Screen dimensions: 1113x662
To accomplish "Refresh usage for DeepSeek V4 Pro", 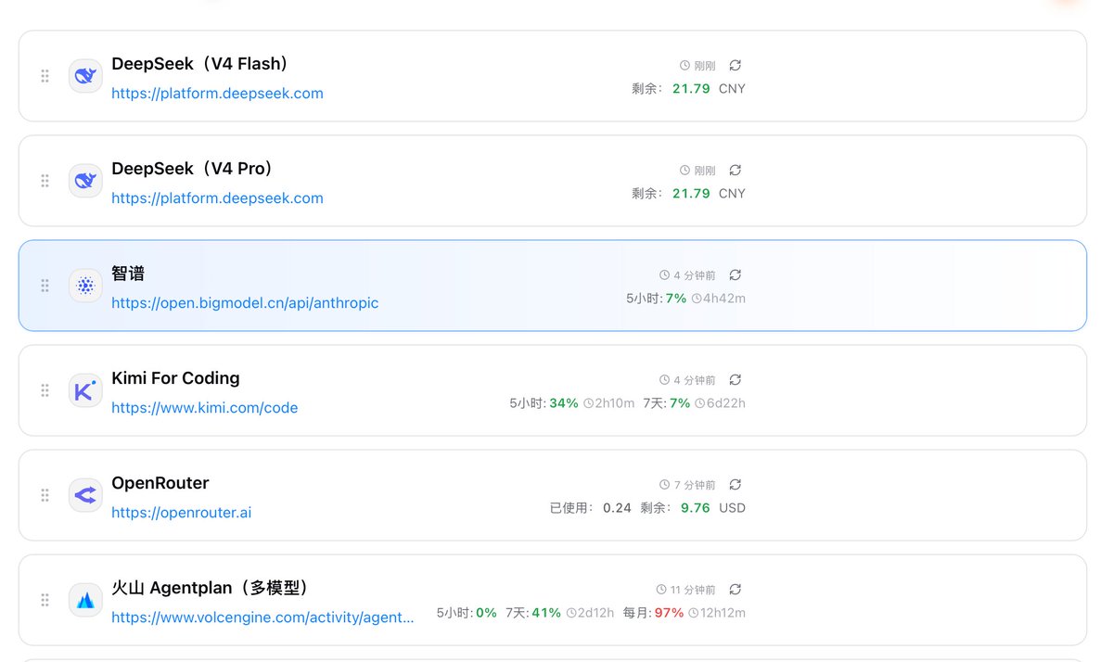I will tap(736, 171).
